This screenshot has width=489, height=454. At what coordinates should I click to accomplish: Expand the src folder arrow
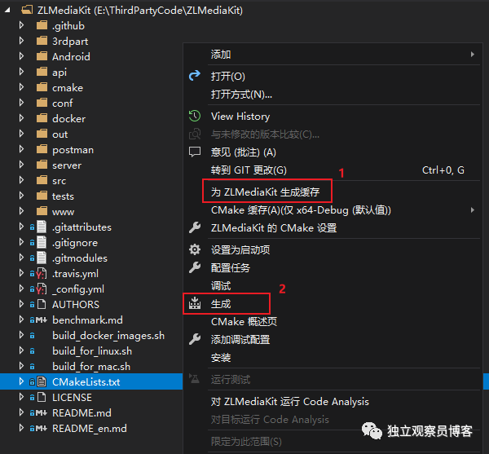[x=21, y=180]
